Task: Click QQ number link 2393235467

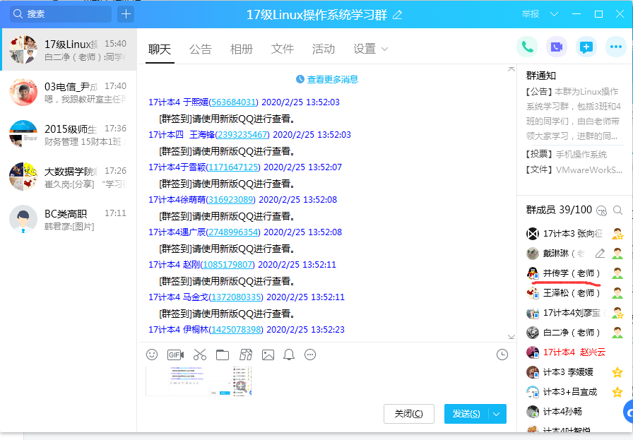Action: pos(242,134)
